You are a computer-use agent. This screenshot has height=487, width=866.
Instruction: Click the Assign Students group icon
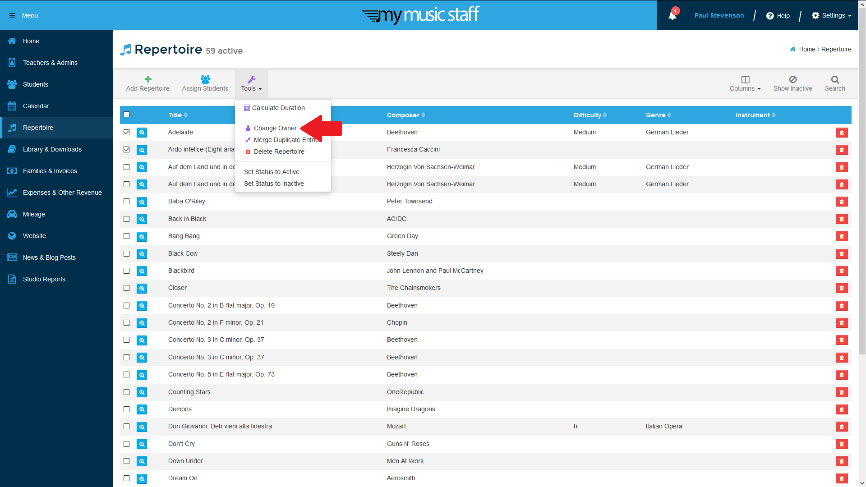205,79
